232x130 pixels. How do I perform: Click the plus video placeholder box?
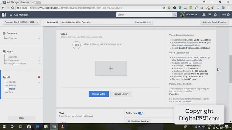[x=111, y=68]
